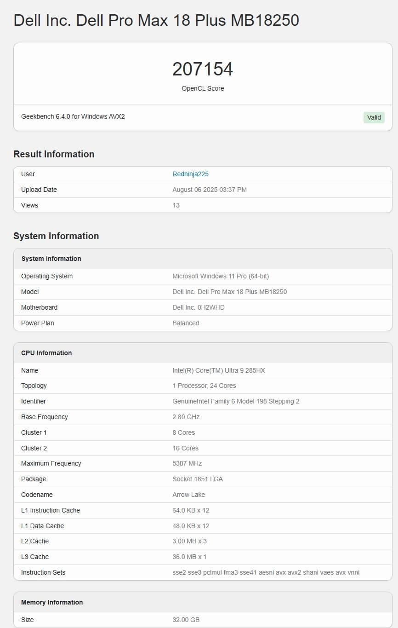Click the Package row label

click(34, 479)
